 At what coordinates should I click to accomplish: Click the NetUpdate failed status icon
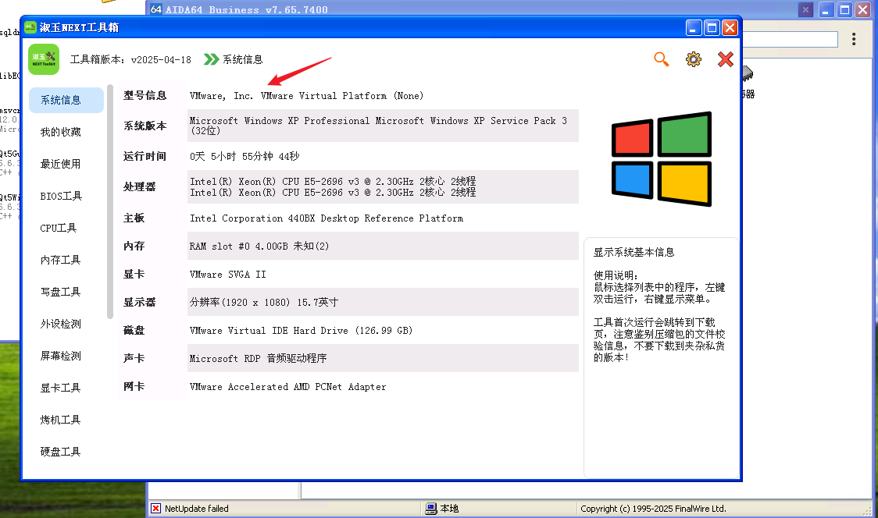(x=156, y=509)
